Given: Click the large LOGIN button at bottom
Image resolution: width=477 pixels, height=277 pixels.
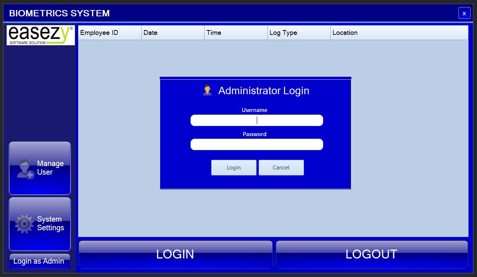Looking at the screenshot, I should click(x=176, y=254).
